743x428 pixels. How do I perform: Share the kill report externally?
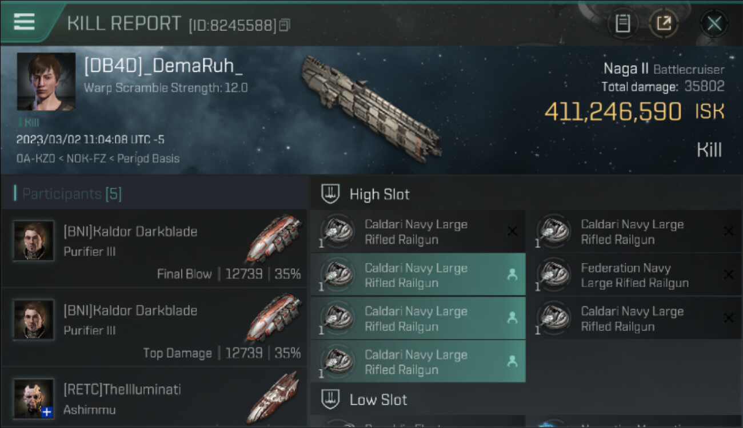coord(664,23)
